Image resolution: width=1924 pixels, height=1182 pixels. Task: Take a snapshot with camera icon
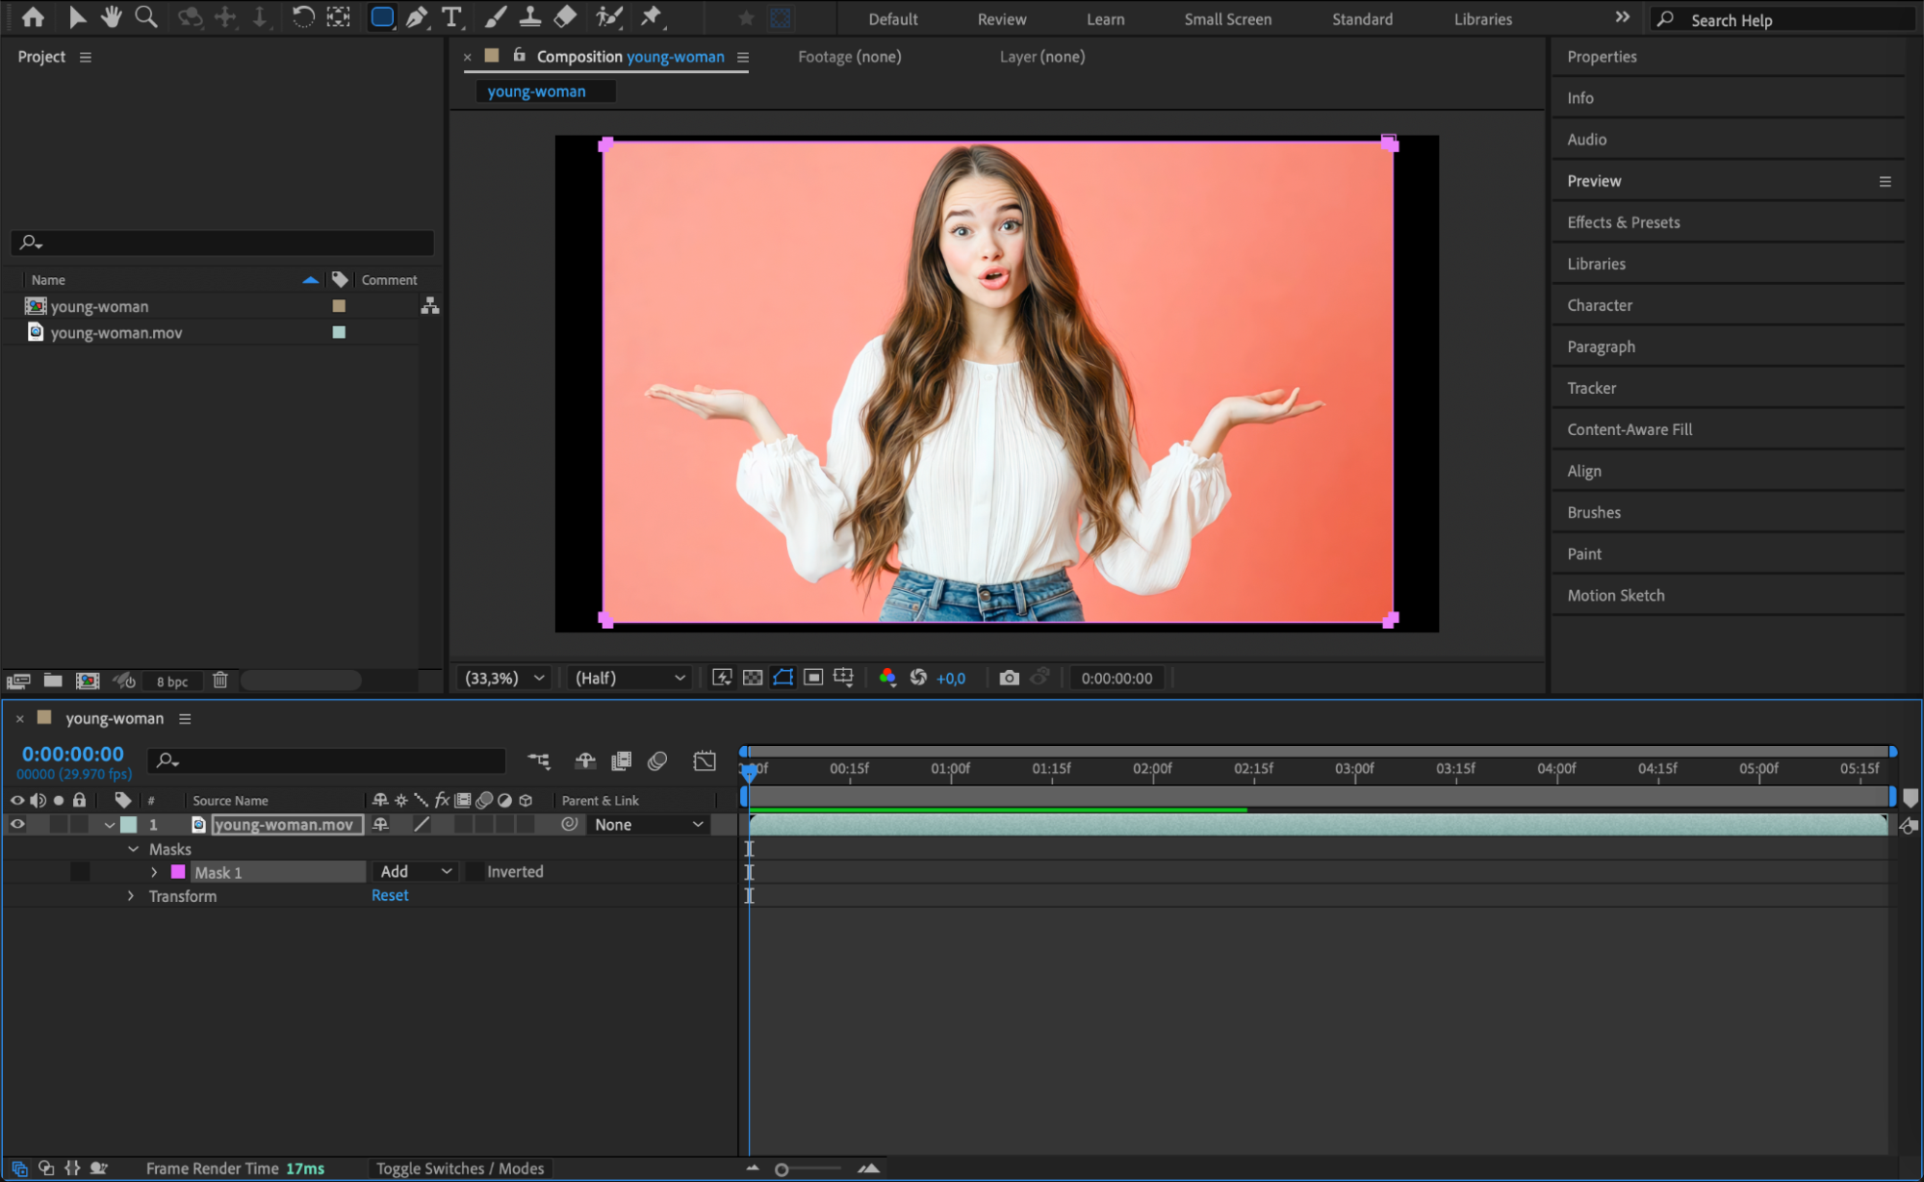pos(1009,678)
